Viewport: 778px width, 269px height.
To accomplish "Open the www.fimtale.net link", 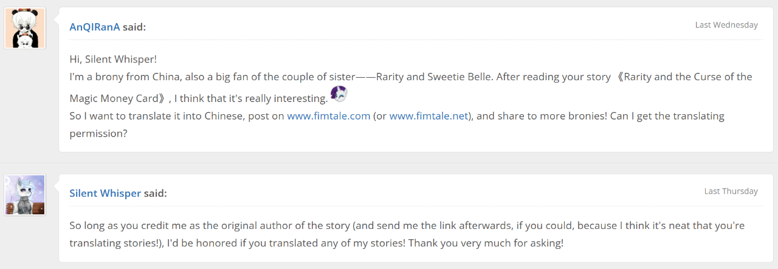I will click(429, 116).
